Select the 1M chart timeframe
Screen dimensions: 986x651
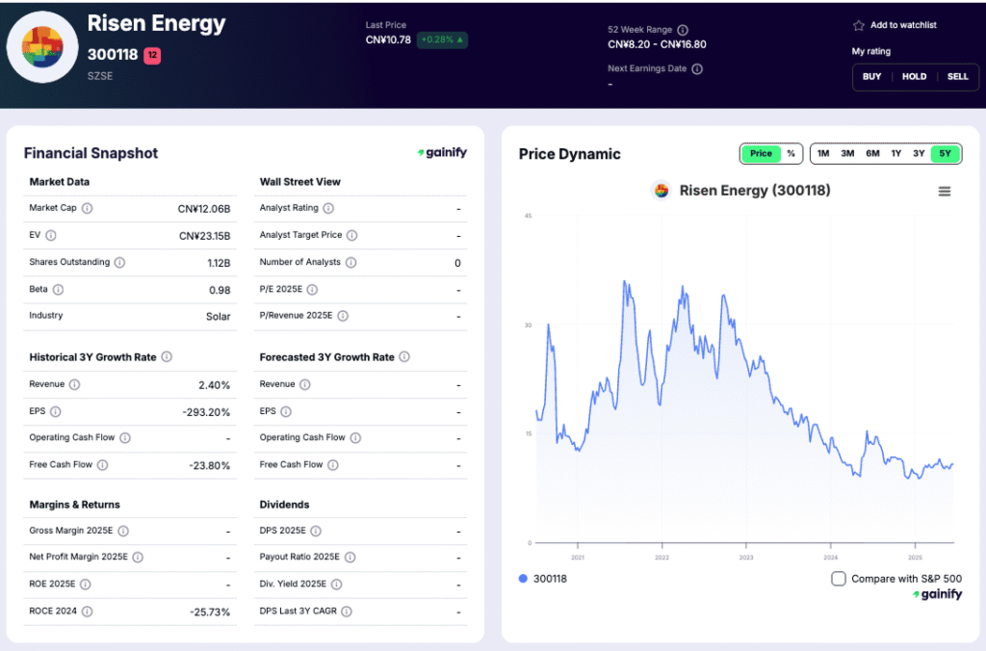pyautogui.click(x=823, y=152)
